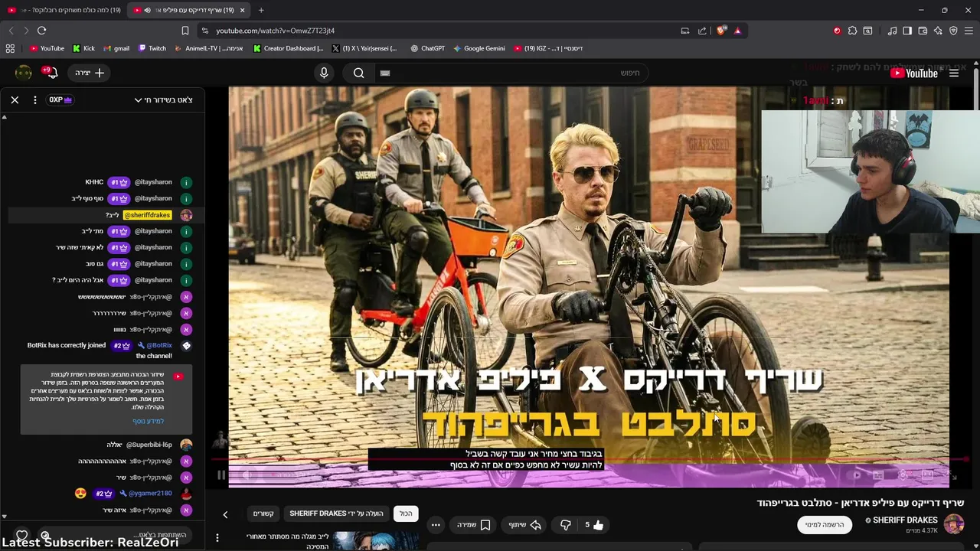Open Brave Shields lion icon

click(x=720, y=31)
